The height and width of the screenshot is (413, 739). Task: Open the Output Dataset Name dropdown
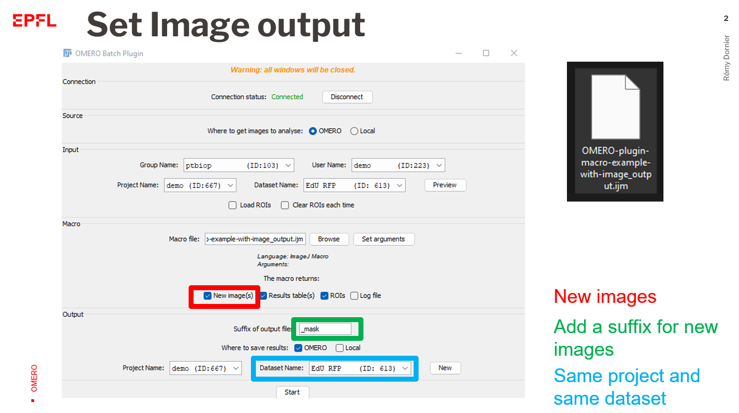pyautogui.click(x=360, y=368)
